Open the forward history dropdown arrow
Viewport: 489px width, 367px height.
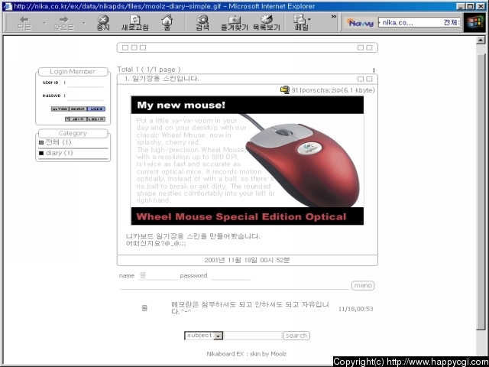pyautogui.click(x=83, y=23)
